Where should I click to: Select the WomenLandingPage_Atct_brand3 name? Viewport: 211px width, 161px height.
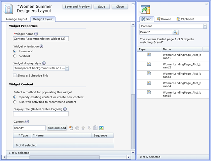point(182,75)
